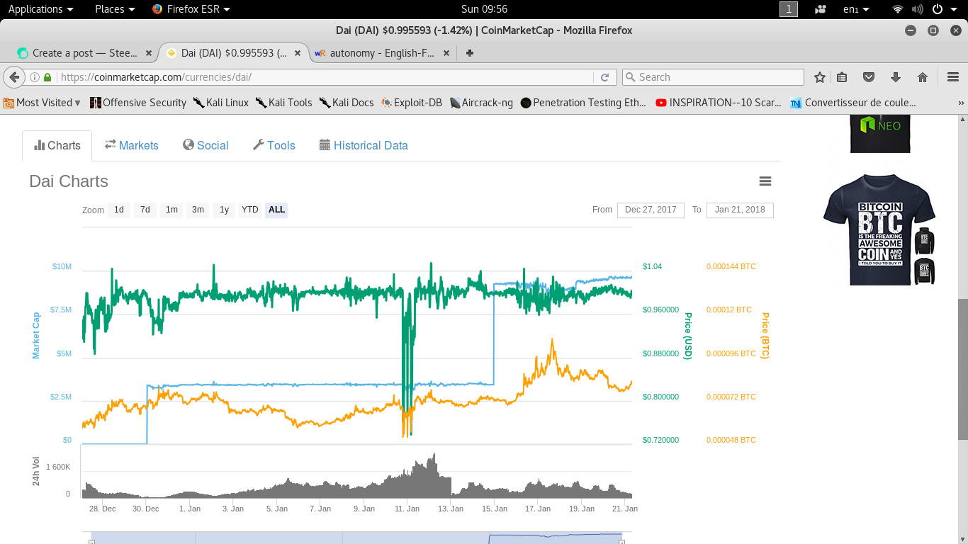Open the volume speaker indicator
968x544 pixels.
tap(917, 9)
